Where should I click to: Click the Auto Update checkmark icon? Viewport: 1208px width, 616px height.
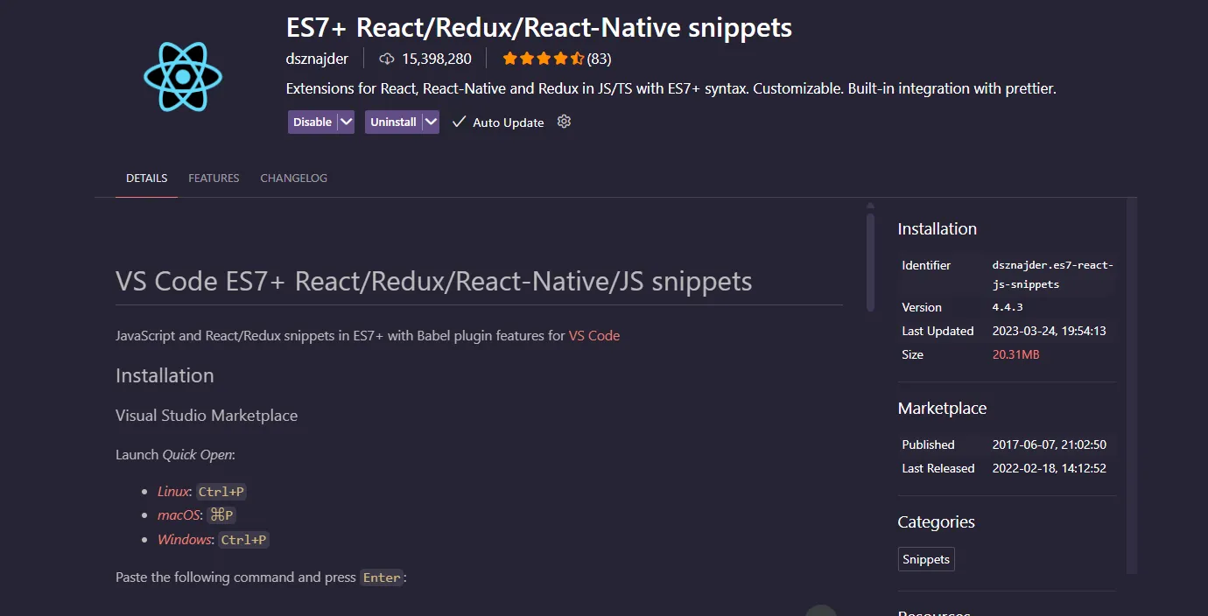(x=459, y=122)
